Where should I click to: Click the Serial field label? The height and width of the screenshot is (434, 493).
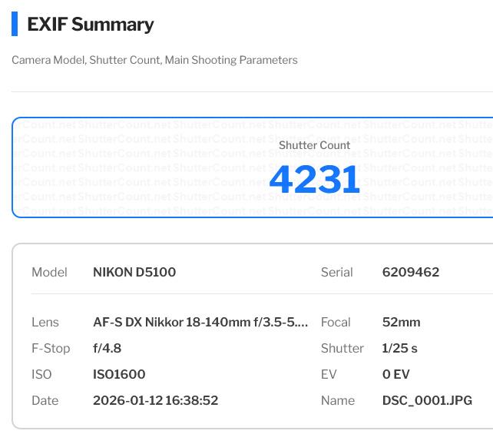336,272
